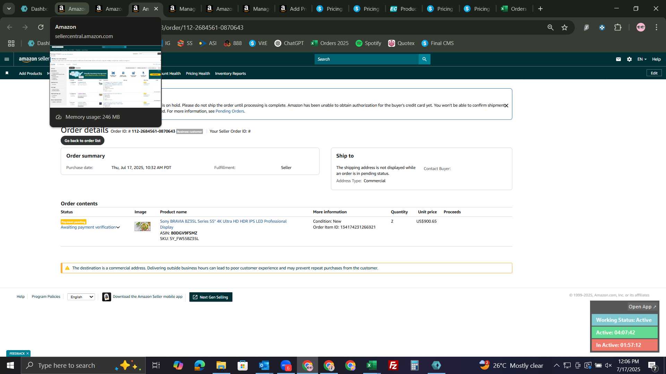This screenshot has height=374, width=666.
Task: Click the Amazon Seller Central logo
Action: pyautogui.click(x=34, y=59)
